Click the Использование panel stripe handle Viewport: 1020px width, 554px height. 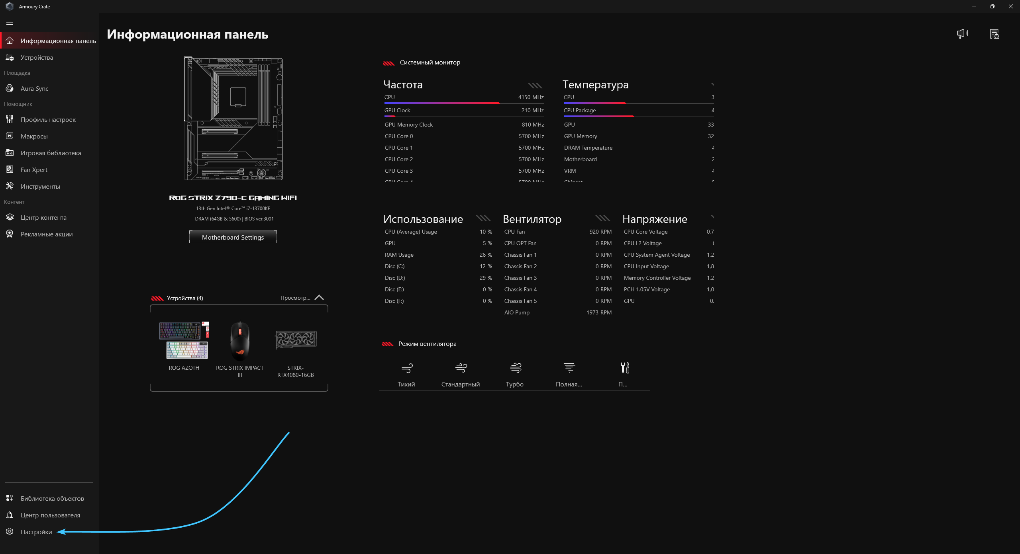click(x=483, y=218)
